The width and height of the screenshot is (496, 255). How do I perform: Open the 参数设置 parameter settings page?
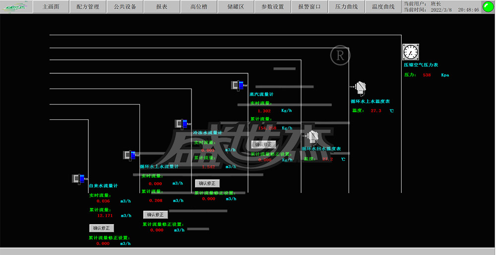point(273,7)
